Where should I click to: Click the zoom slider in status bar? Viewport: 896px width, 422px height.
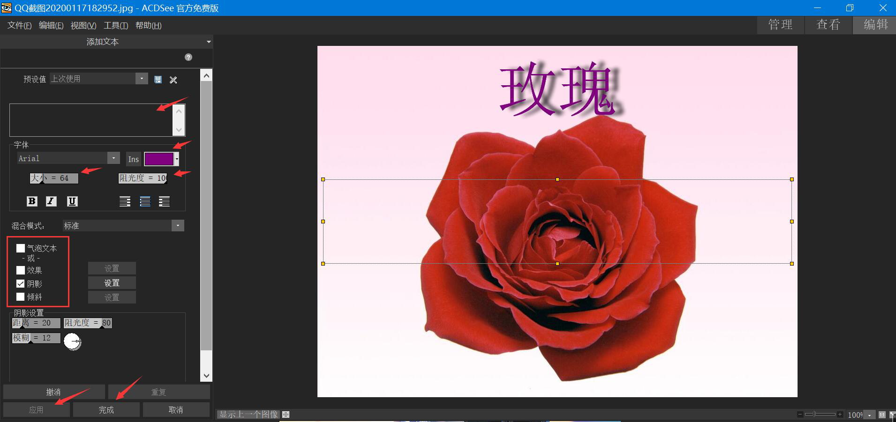[x=820, y=415]
